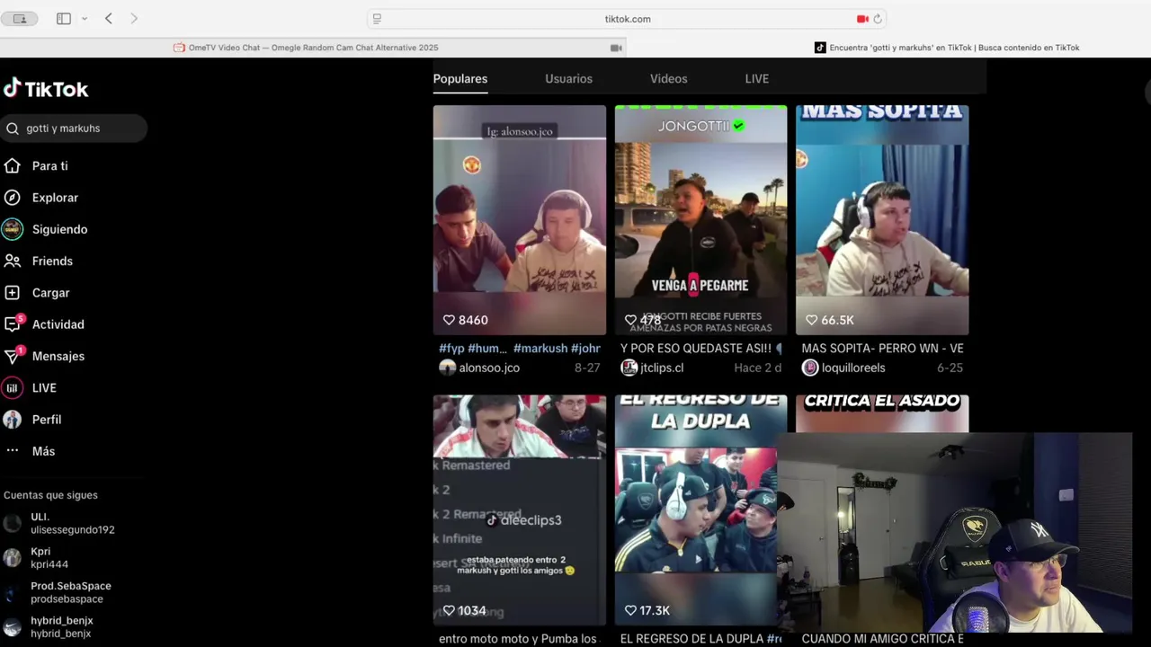Select the Videos tab

point(669,79)
